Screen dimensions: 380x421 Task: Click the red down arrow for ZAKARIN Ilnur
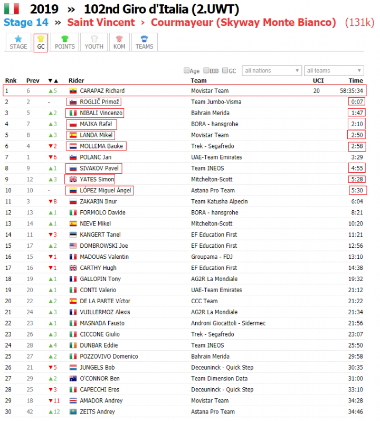[51, 201]
